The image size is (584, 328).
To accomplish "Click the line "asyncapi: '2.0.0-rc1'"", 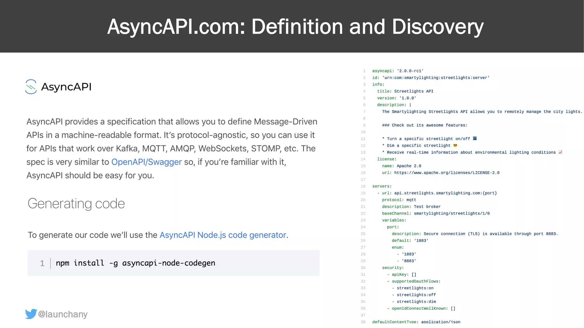I will coord(398,71).
